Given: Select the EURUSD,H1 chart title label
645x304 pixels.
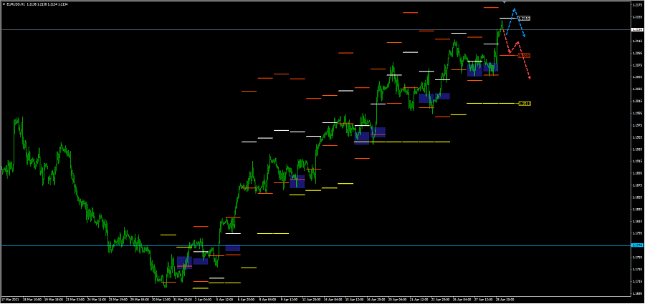Looking at the screenshot, I should pos(16,4).
